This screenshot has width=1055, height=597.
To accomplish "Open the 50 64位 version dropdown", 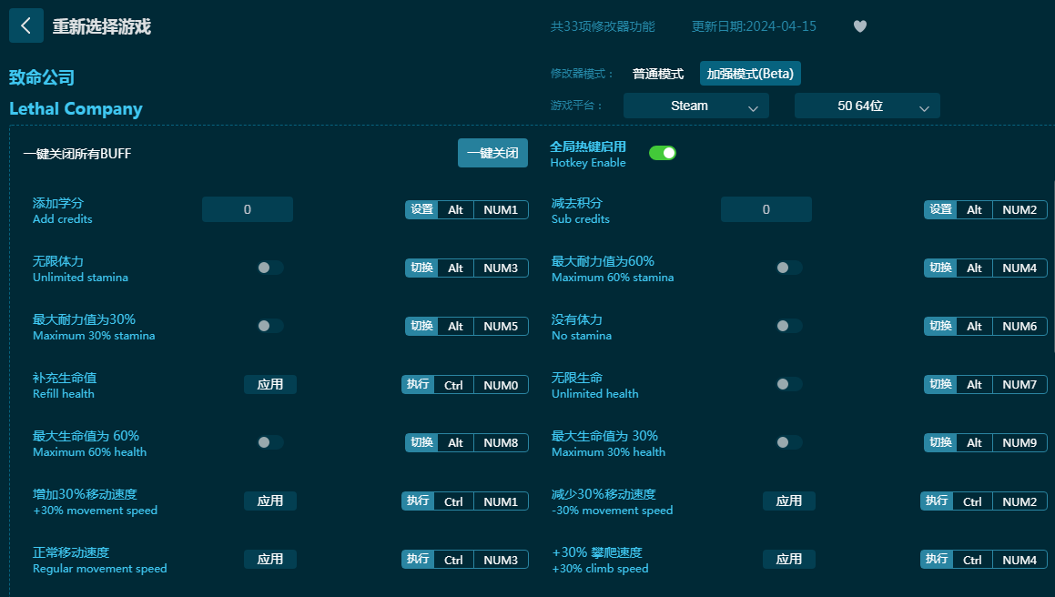I will tap(867, 106).
